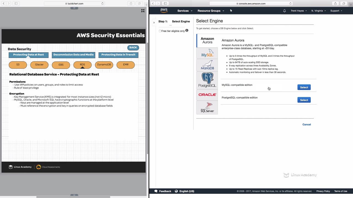Click the Lucidchart vertical scrollbar
This screenshot has height=198, width=353.
(147, 98)
